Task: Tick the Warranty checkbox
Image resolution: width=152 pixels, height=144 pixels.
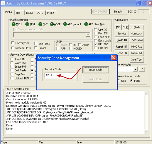Action: (36, 43)
